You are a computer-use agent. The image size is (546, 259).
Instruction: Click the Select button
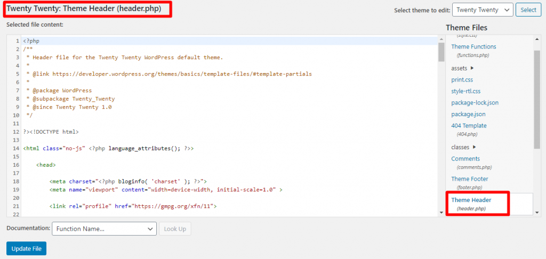click(x=528, y=10)
